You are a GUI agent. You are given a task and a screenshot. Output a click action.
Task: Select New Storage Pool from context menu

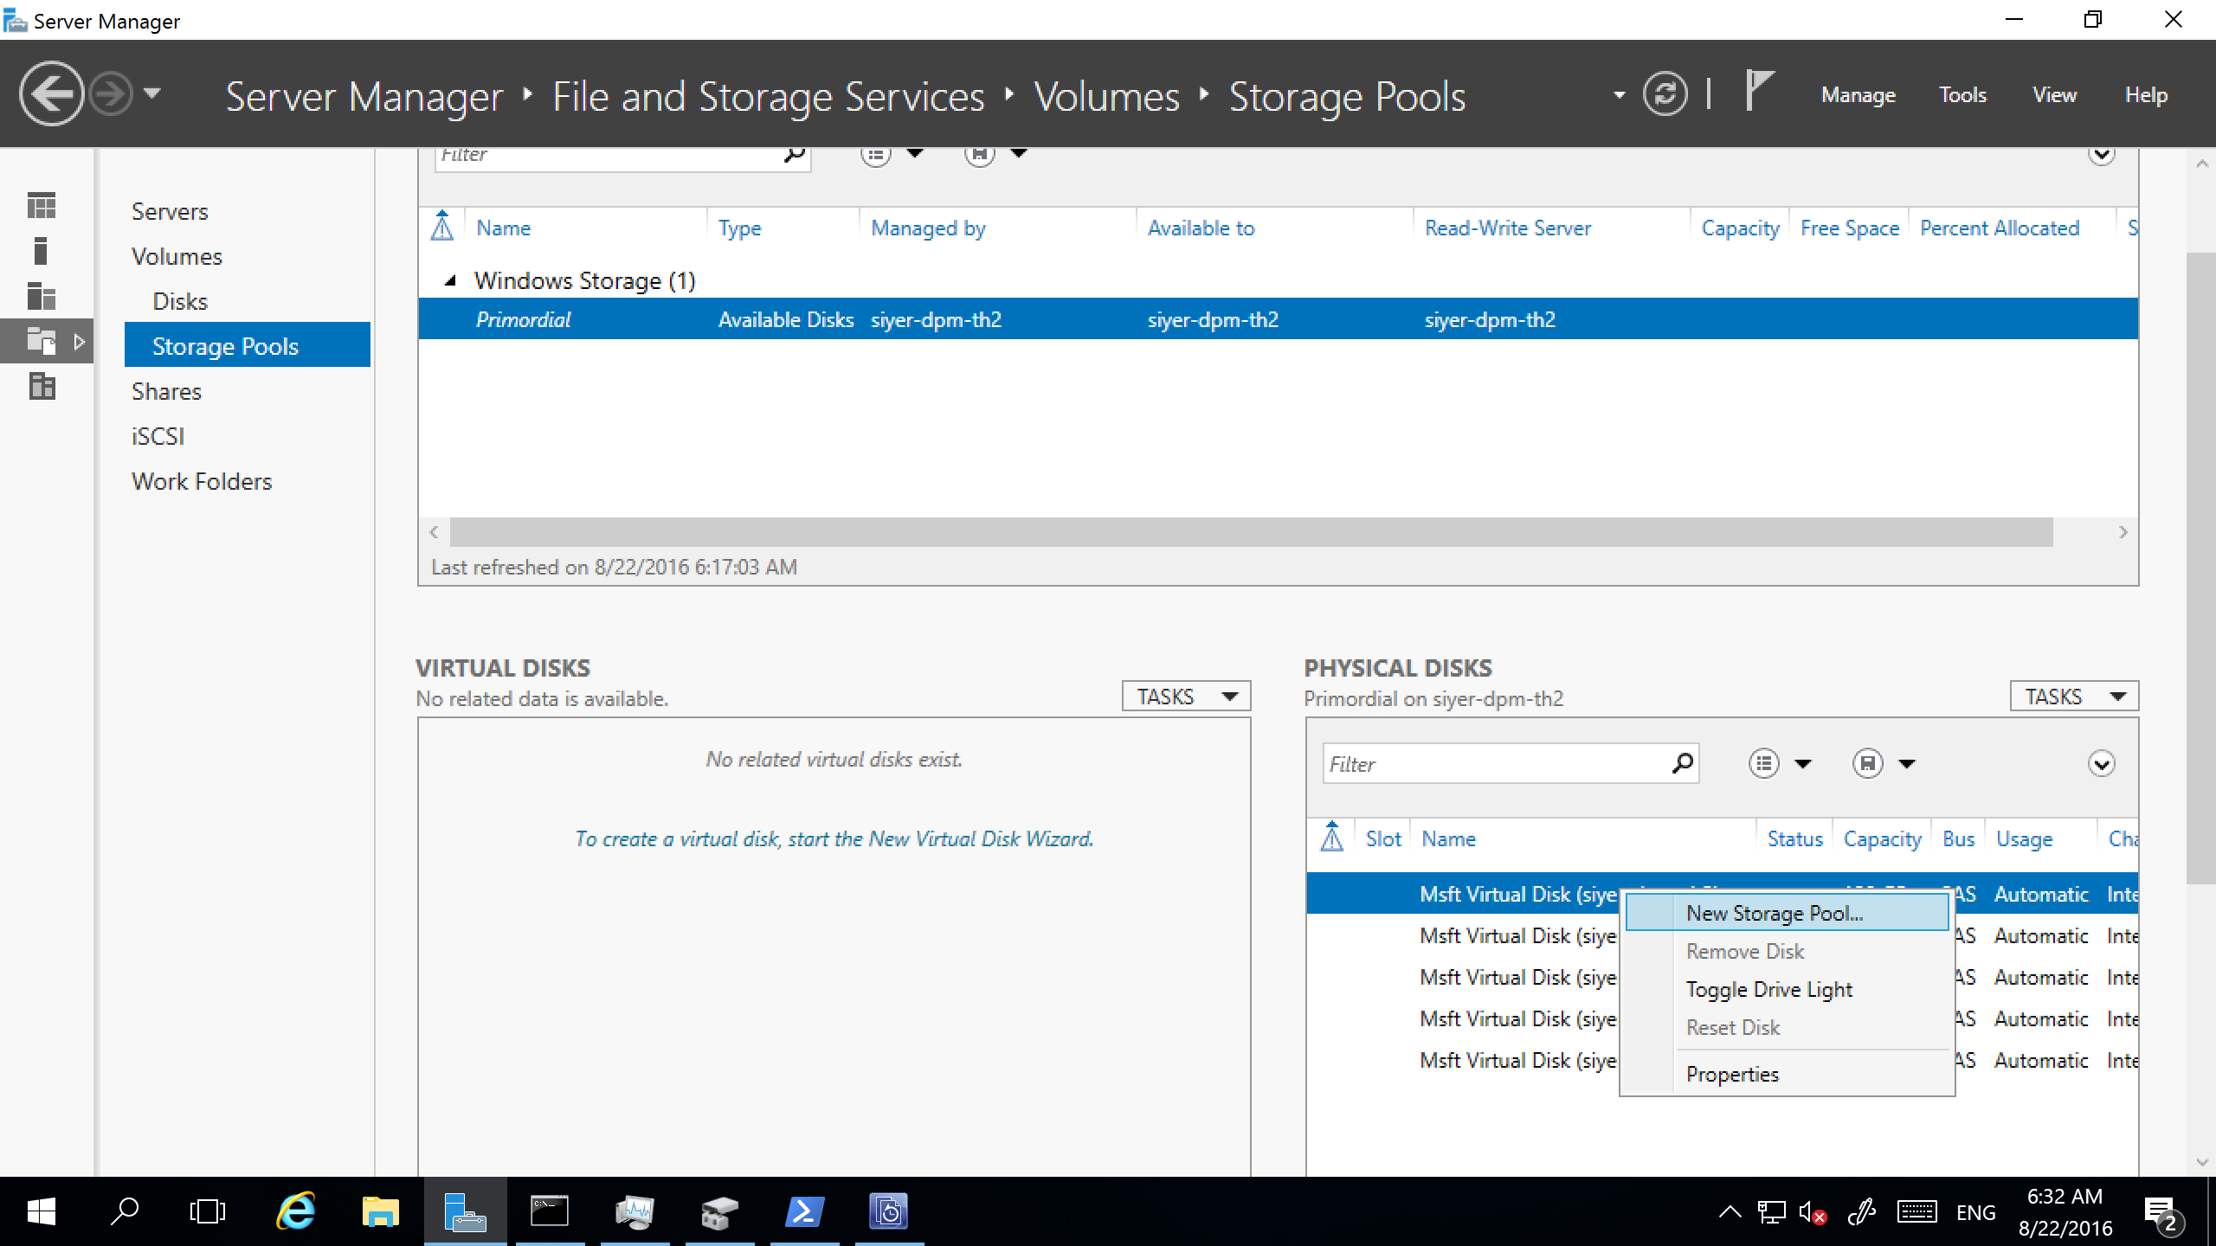tap(1776, 911)
